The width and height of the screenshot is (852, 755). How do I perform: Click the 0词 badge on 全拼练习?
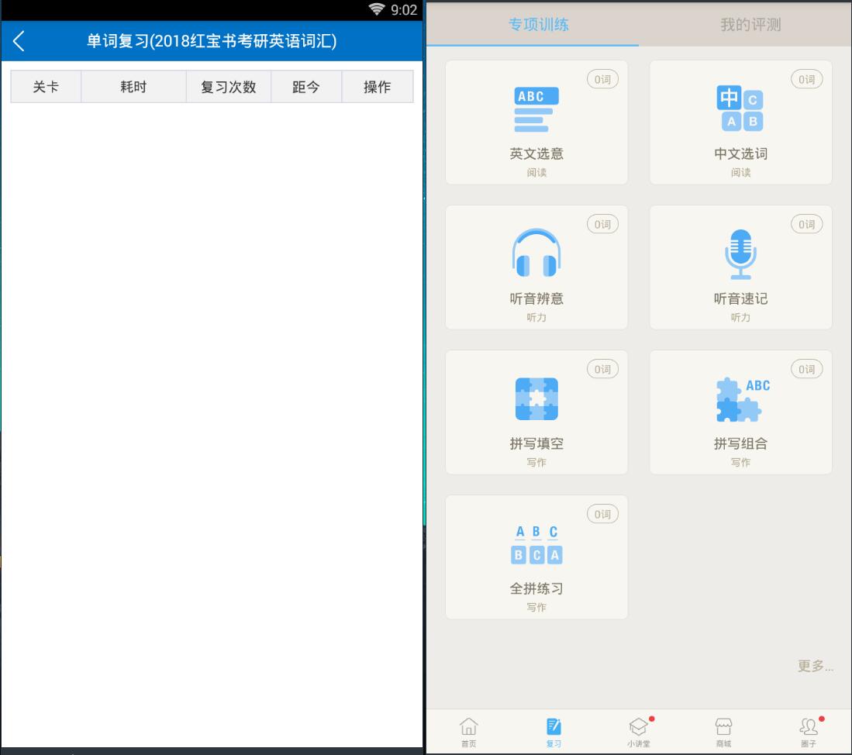point(602,515)
